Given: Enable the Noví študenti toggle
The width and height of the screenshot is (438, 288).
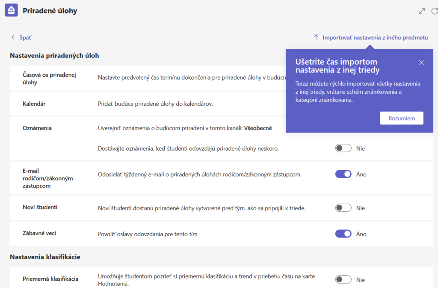Looking at the screenshot, I should [x=343, y=208].
